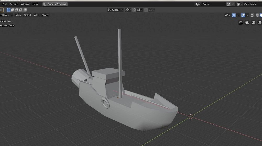Choose the 'Extend selection' mode icon
Viewport: 262px width, 146px height.
pos(13,10)
